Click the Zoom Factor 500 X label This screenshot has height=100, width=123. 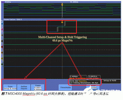point(13,20)
